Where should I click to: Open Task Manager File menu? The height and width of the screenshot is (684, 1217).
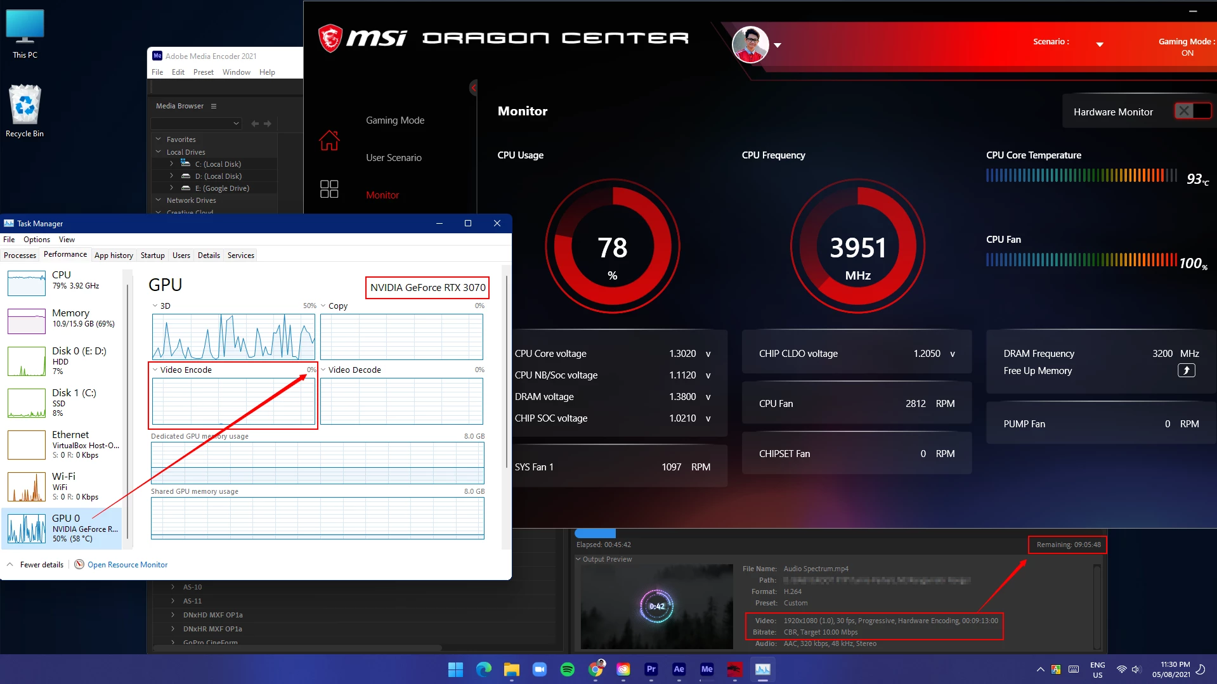click(x=9, y=240)
